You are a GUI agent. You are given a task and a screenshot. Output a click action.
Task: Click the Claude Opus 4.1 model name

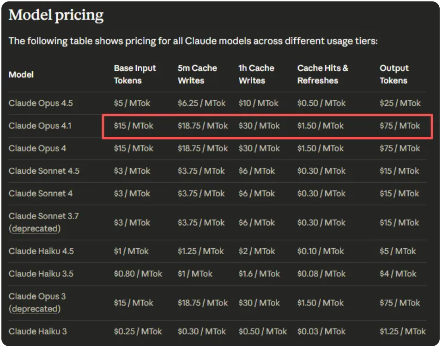tap(40, 126)
